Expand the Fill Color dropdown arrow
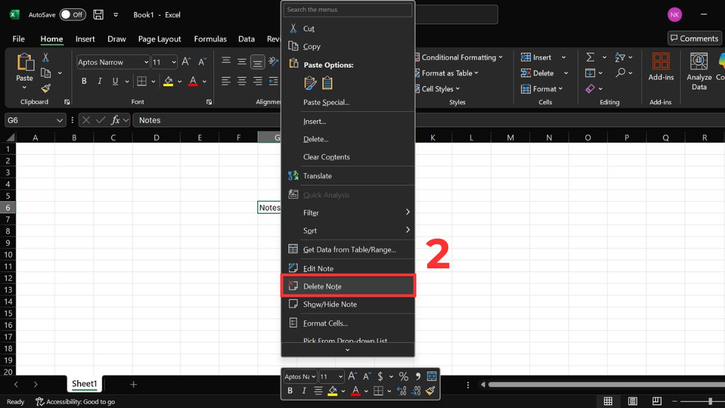 [x=180, y=80]
